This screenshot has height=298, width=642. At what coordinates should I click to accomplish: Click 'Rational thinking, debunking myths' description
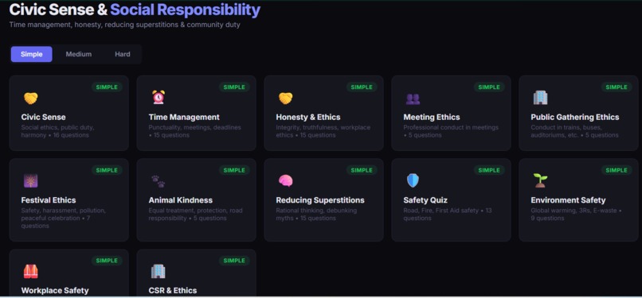point(316,215)
